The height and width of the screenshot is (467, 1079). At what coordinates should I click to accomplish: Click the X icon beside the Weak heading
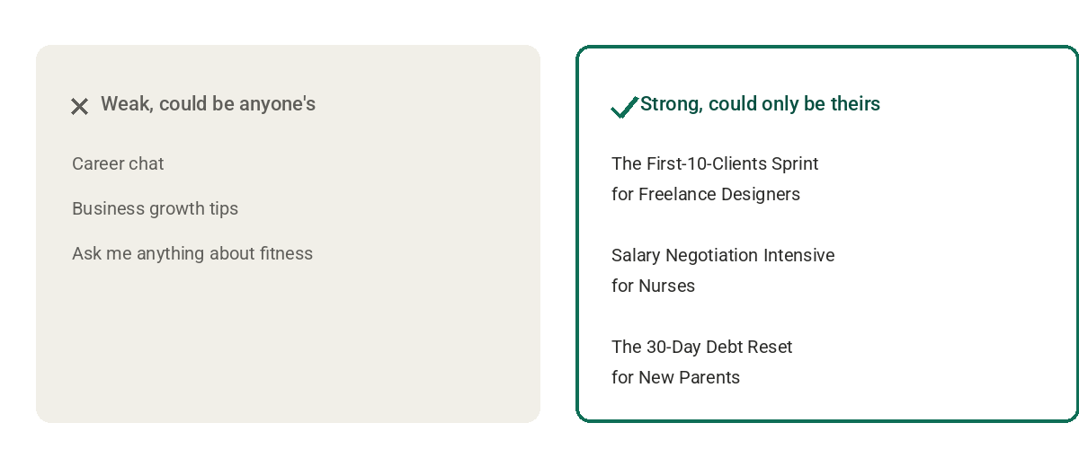79,106
